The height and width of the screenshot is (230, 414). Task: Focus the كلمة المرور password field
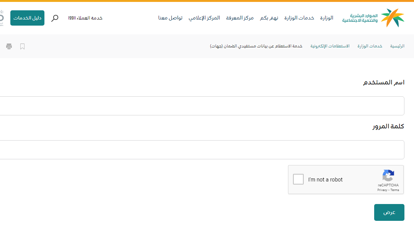point(202,150)
